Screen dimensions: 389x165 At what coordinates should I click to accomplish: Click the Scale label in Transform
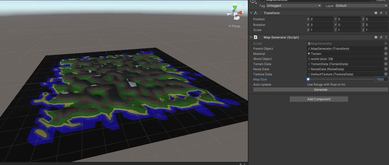point(257,30)
